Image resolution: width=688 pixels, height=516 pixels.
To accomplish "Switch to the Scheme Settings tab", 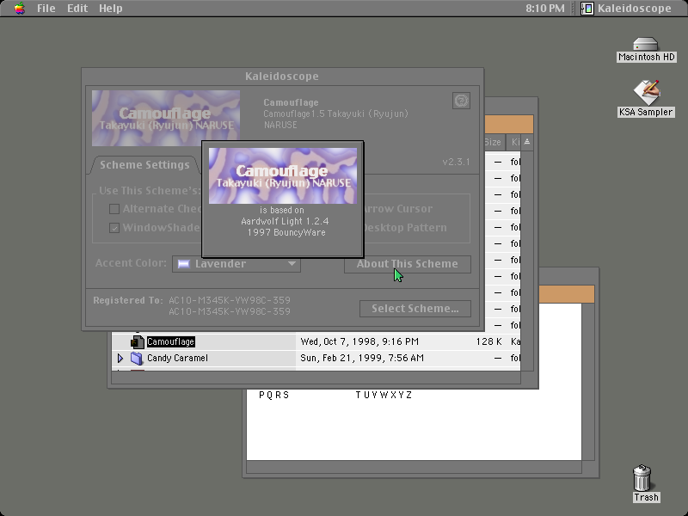I will (144, 165).
